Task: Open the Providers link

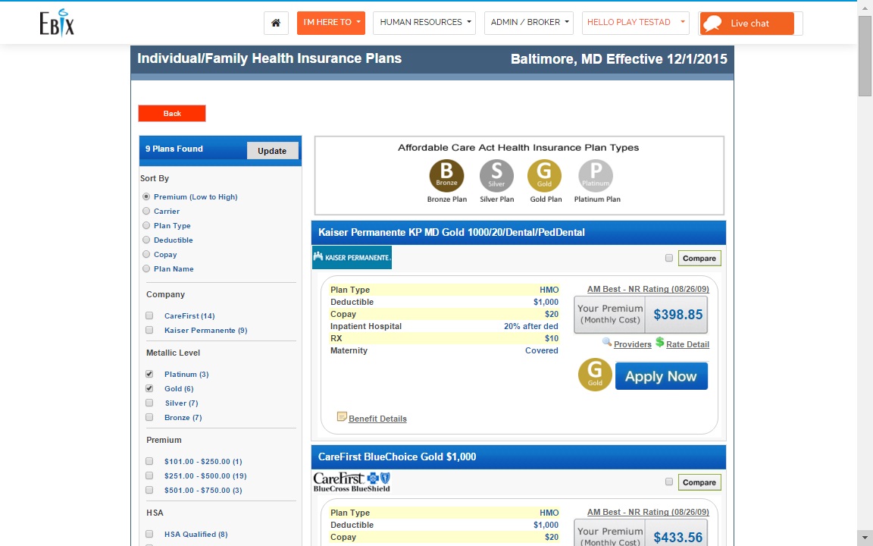Action: 633,344
